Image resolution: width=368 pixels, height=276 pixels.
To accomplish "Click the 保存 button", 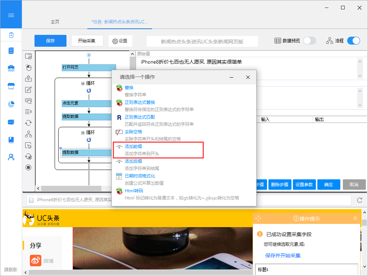I will tap(50, 41).
